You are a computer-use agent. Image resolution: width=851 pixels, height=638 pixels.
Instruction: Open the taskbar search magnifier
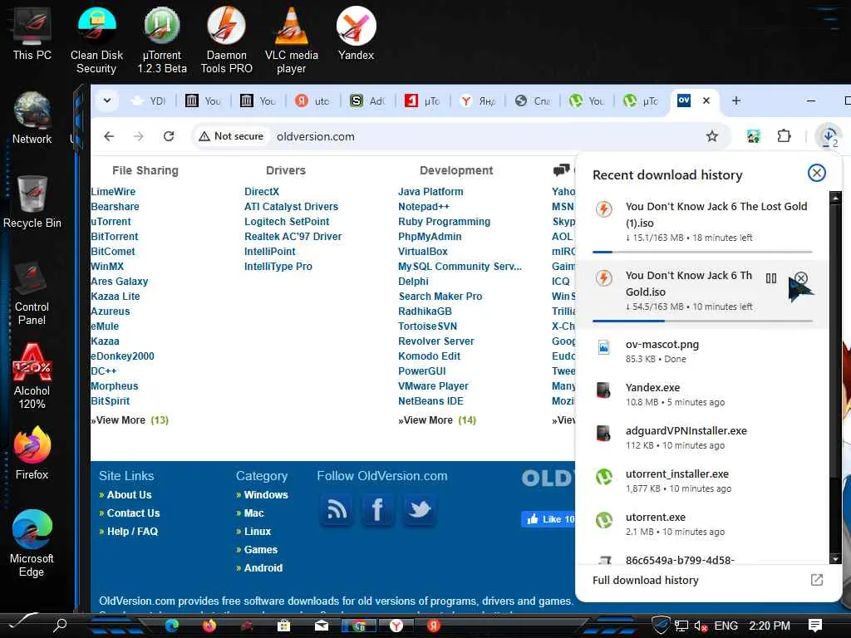60,626
